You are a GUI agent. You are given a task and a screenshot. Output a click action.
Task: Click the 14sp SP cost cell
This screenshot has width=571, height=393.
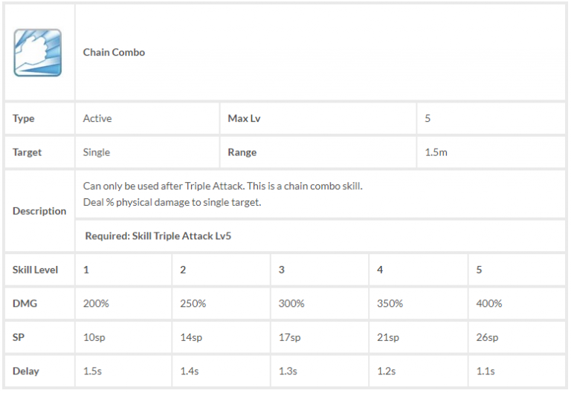(191, 337)
